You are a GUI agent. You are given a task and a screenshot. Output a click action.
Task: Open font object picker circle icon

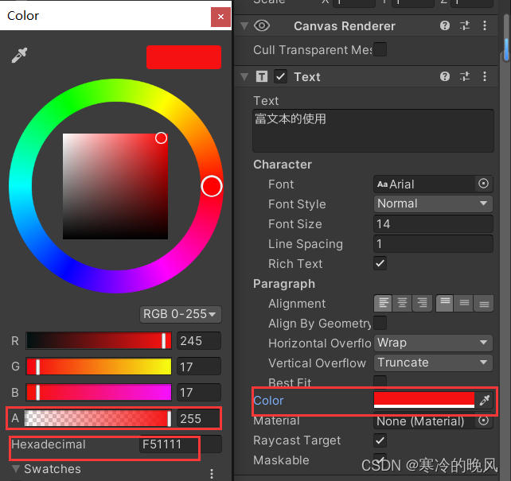483,184
